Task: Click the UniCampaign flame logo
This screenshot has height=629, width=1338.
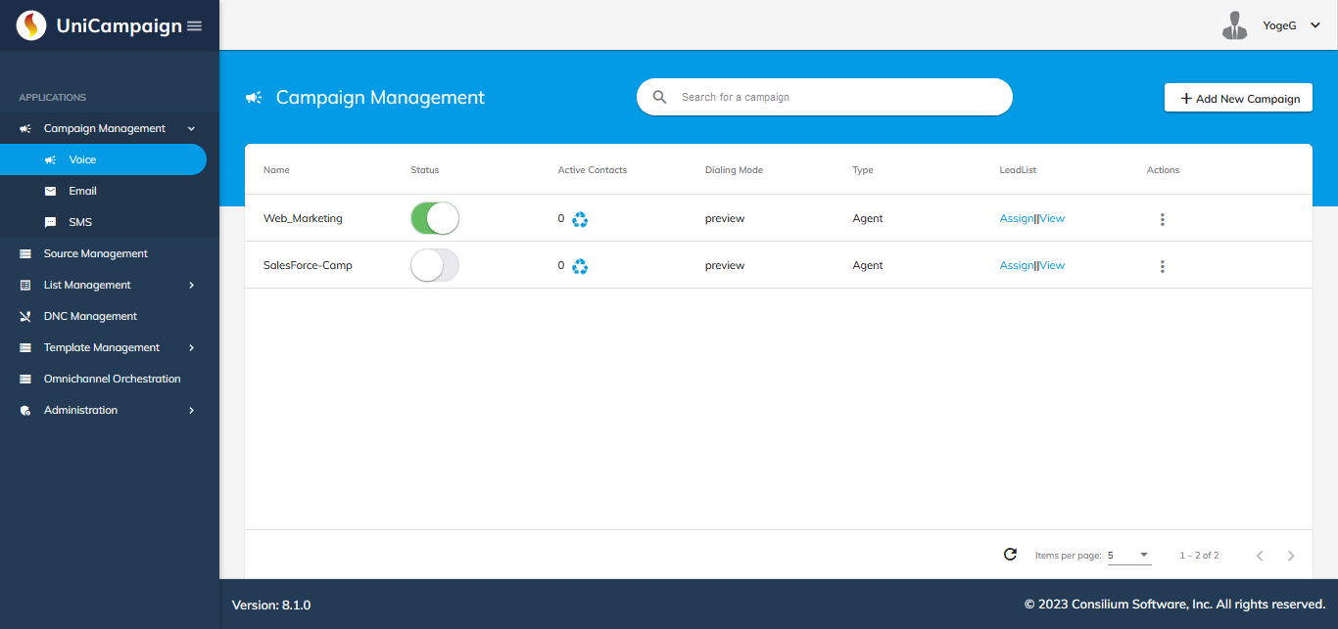Action: (31, 25)
